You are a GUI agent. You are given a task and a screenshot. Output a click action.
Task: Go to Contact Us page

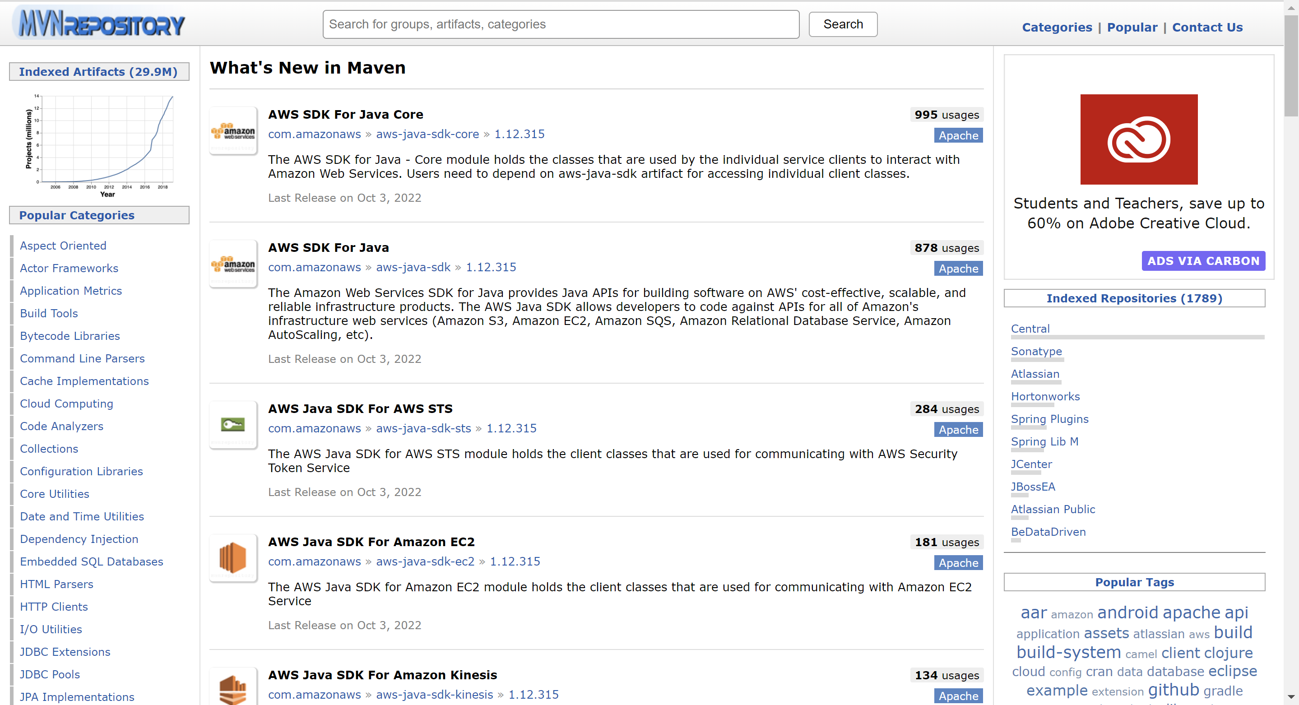[x=1207, y=27]
